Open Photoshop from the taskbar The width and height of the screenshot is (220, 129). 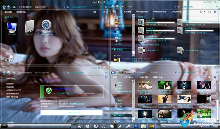click(136, 126)
